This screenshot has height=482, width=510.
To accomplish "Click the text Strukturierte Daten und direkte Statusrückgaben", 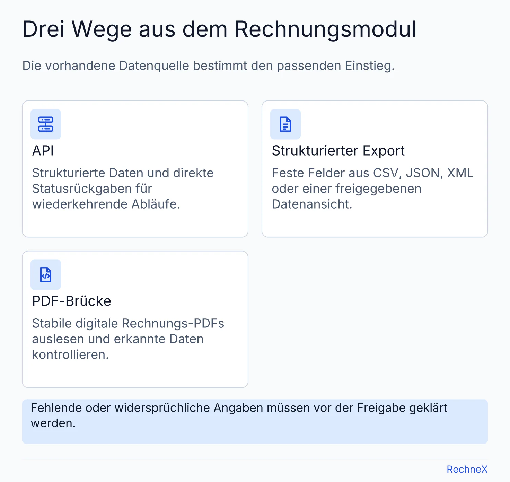I will (123, 189).
